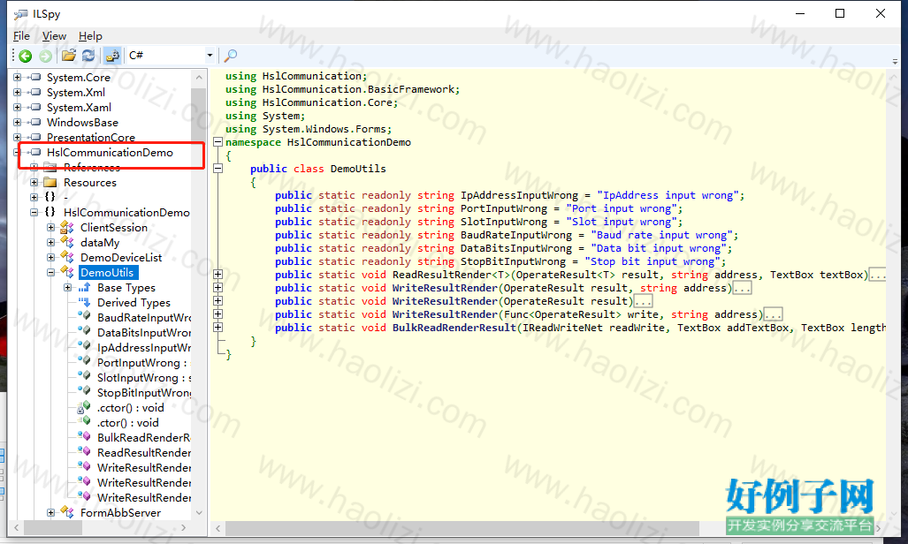Expand the ReadResultRender<T> method body
908x544 pixels.
217,275
